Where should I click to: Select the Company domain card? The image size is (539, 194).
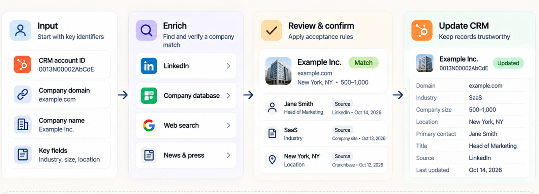[x=60, y=95]
